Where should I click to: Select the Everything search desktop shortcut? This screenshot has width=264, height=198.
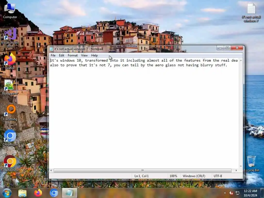(10, 113)
